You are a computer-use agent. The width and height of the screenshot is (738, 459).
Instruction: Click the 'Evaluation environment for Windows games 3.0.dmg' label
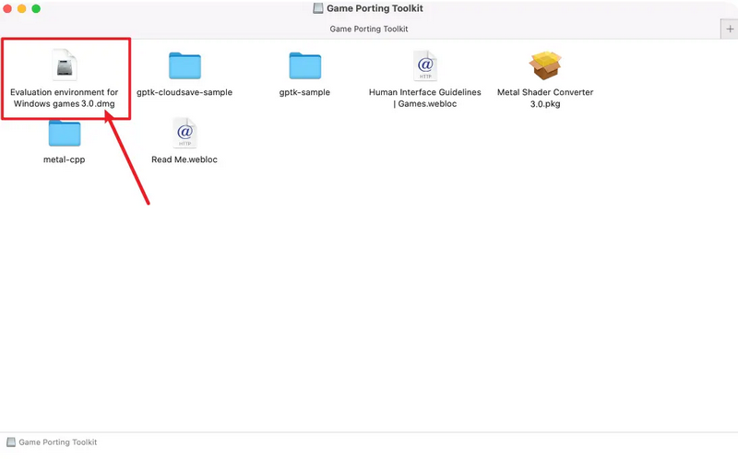pos(65,98)
